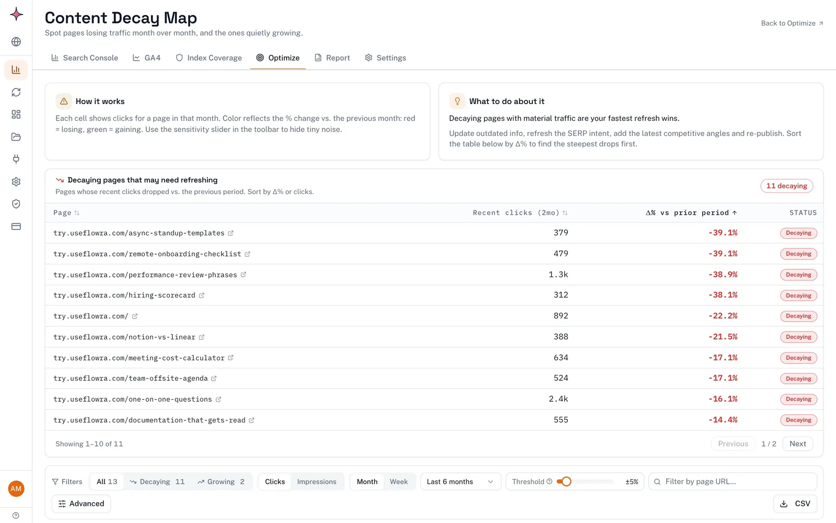The image size is (836, 523).
Task: Click the refresh arrows sidebar icon
Action: [16, 92]
